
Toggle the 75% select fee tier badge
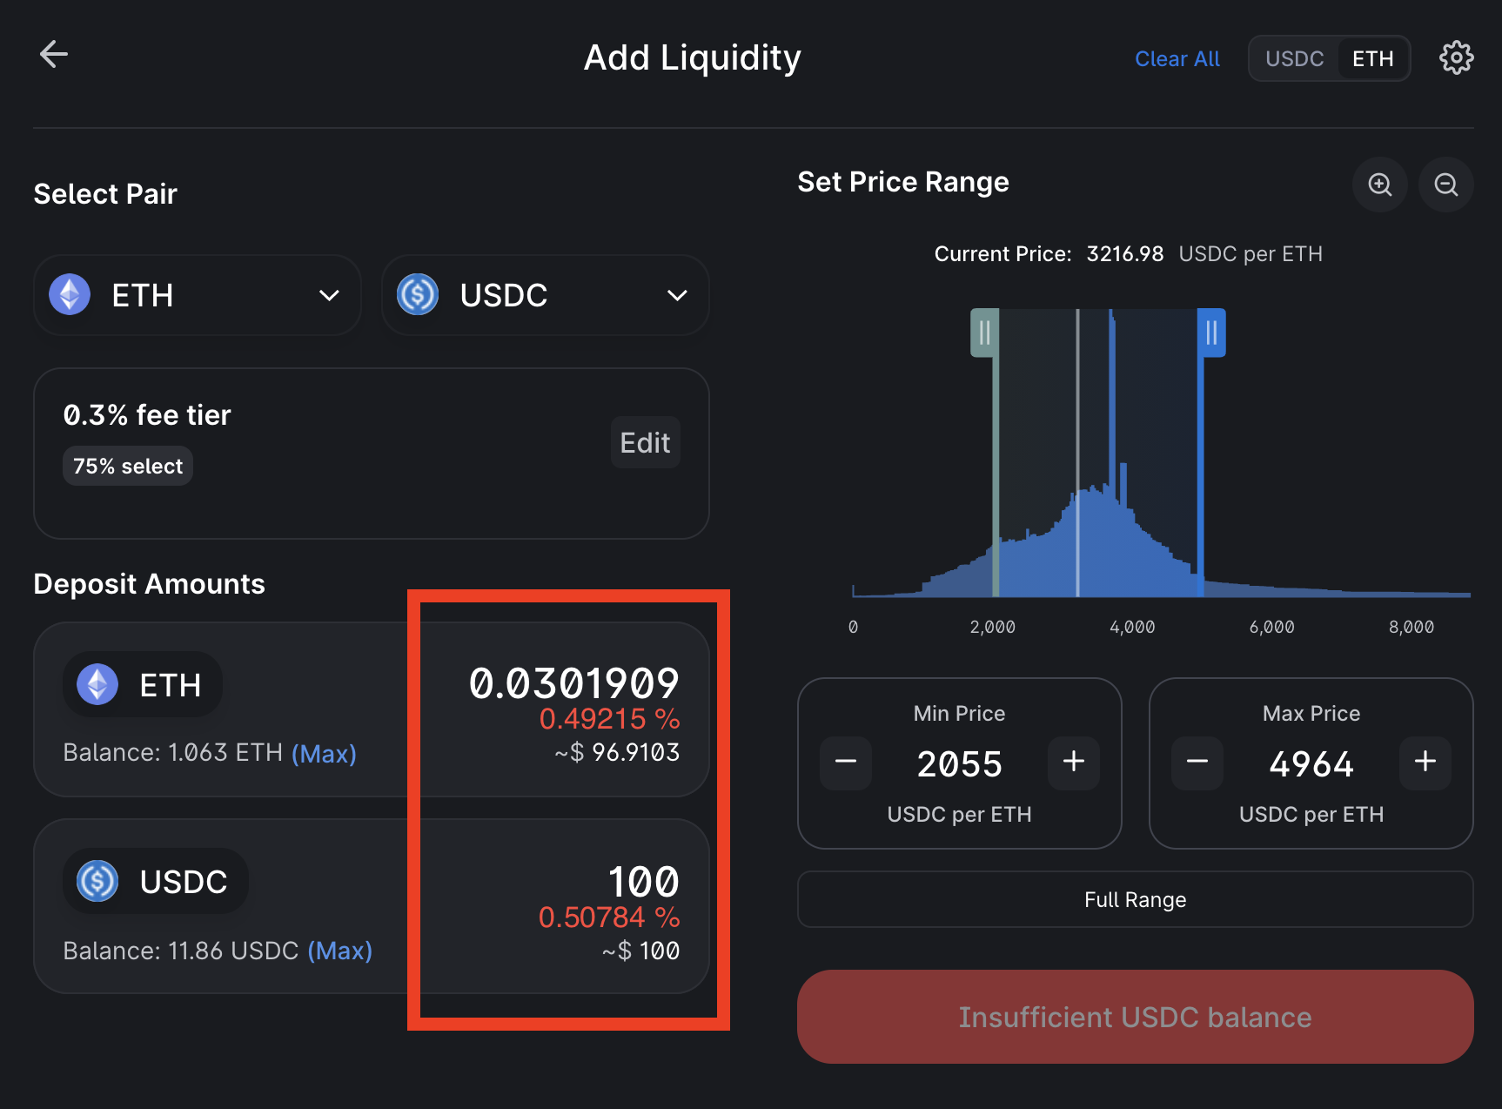(127, 466)
